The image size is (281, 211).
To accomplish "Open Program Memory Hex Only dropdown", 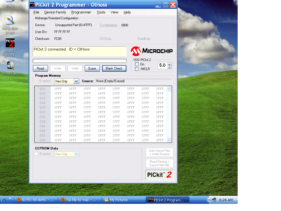I will 76,81.
